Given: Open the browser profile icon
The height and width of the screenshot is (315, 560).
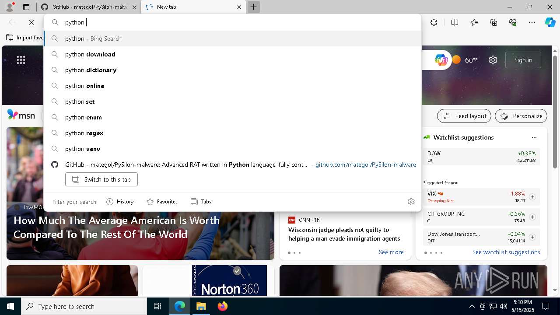Looking at the screenshot, I should [10, 7].
